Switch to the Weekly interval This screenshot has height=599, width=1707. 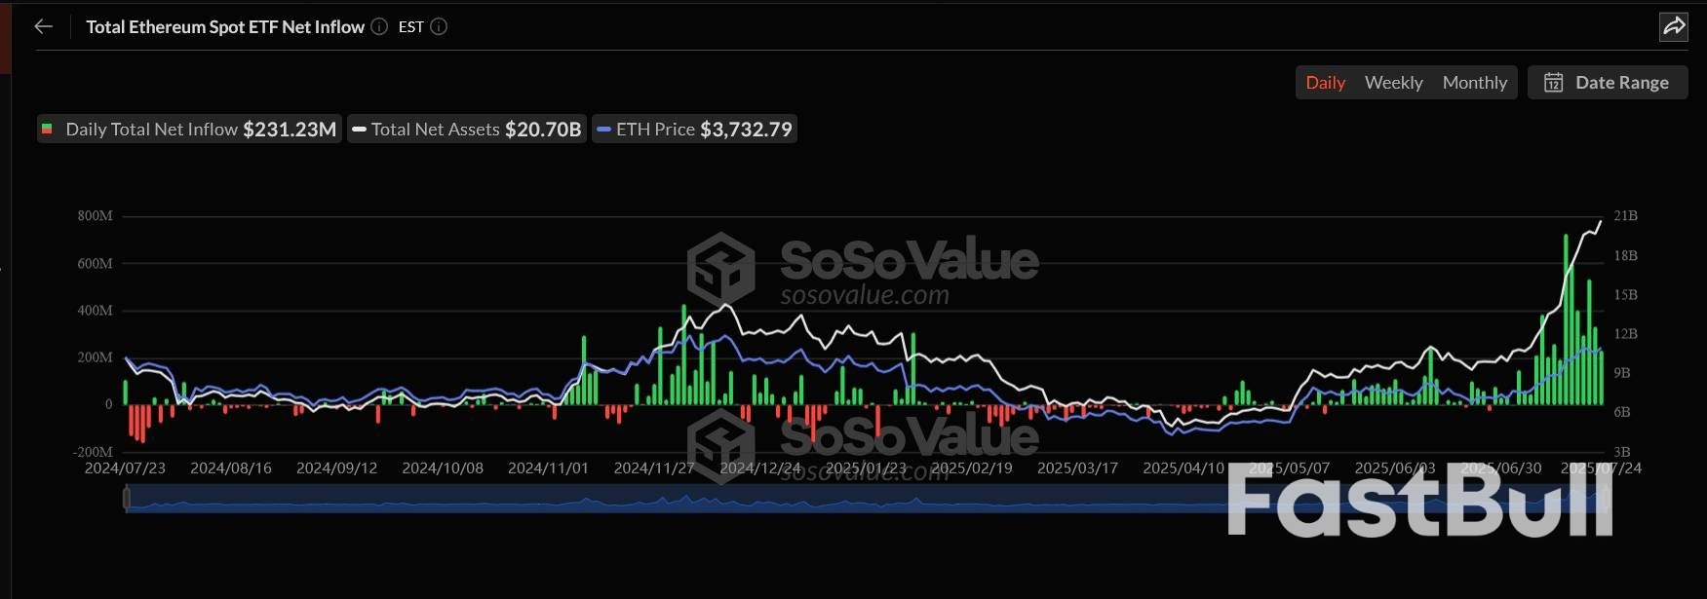tap(1393, 83)
